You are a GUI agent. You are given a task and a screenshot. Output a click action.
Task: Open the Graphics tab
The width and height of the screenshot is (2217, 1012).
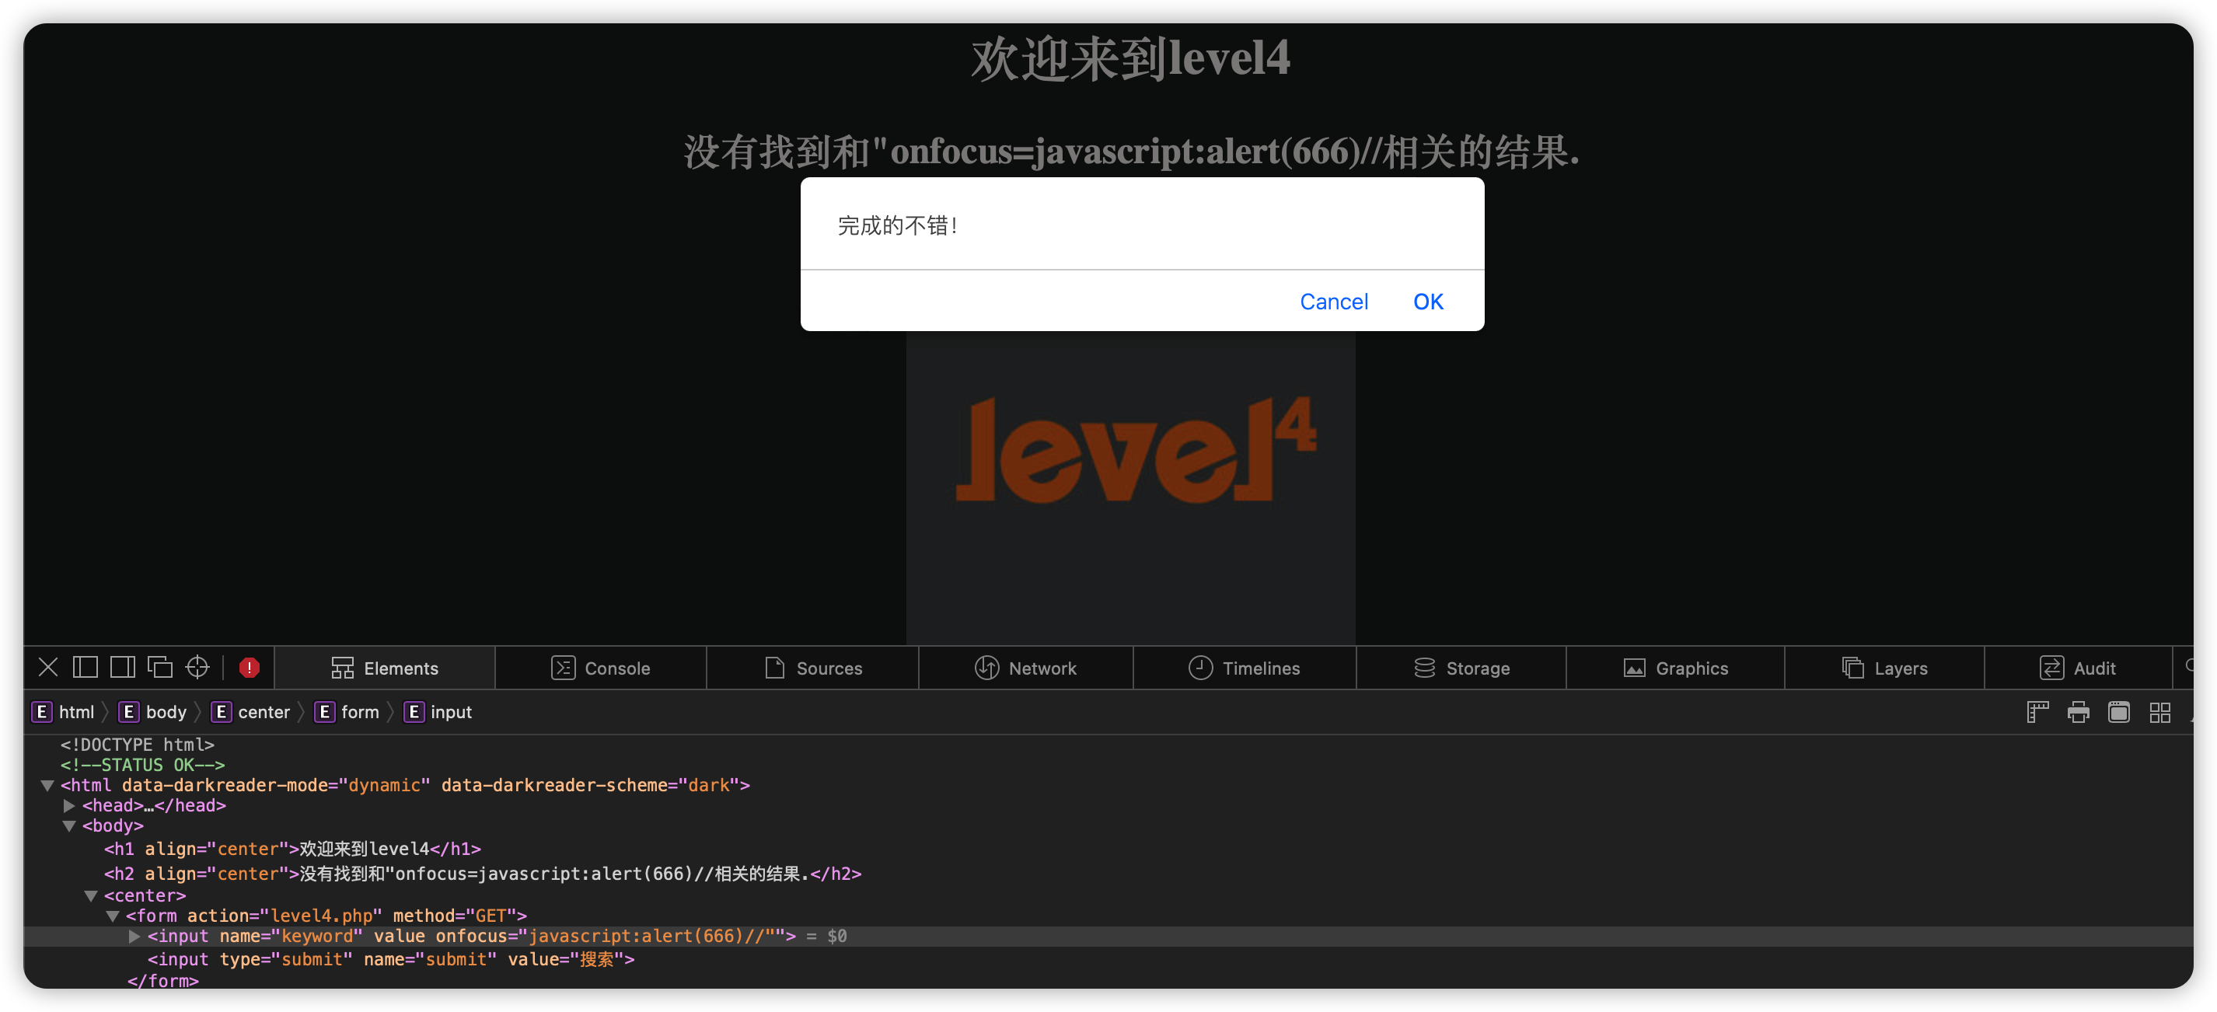pyautogui.click(x=1676, y=668)
